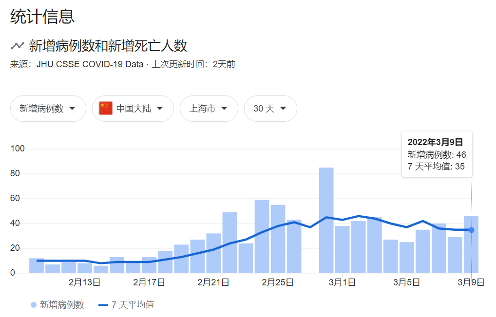Click the 2月13日 axis label
The height and width of the screenshot is (317, 496).
click(x=84, y=282)
